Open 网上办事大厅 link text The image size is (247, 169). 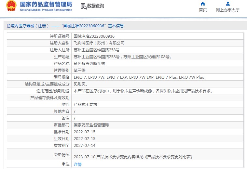[227, 10]
